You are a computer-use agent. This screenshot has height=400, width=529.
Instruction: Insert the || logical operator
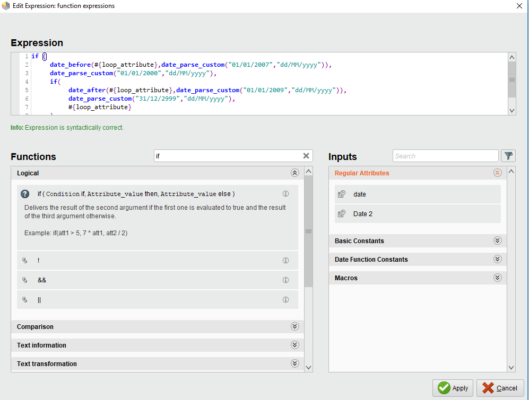click(x=158, y=299)
